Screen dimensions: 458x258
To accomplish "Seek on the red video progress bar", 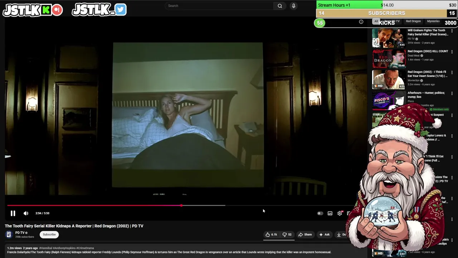I will click(x=94, y=205).
